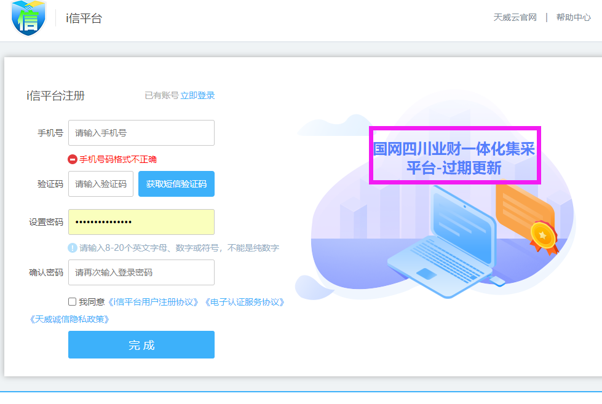
Task: Click the 设置密码 password field
Action: (141, 222)
